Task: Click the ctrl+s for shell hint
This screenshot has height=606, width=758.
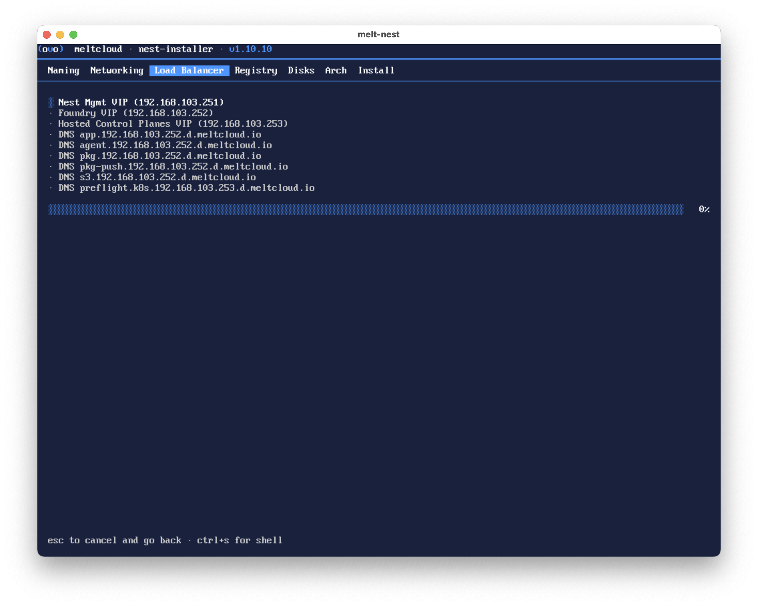Action: [240, 540]
